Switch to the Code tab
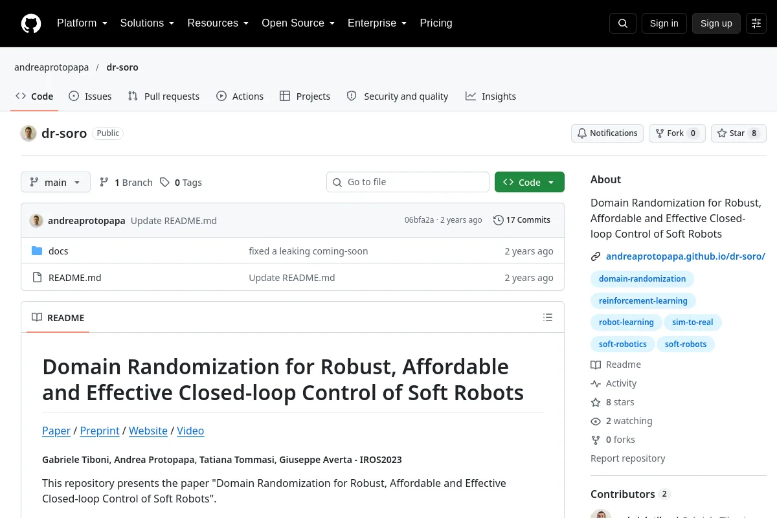Image resolution: width=777 pixels, height=518 pixels. [34, 96]
